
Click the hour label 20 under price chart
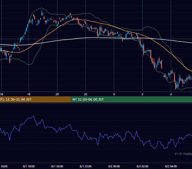pos(57,94)
